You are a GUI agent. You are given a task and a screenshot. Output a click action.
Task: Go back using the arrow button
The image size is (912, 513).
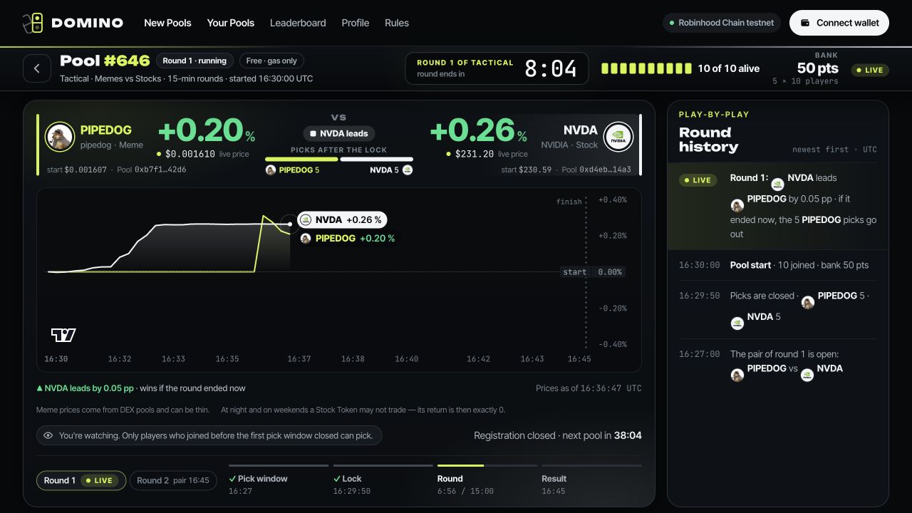37,69
